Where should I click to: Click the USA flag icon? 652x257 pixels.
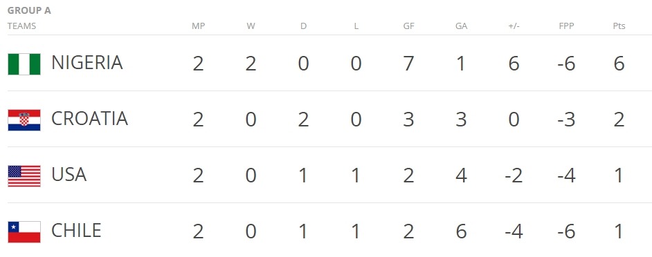pyautogui.click(x=24, y=176)
